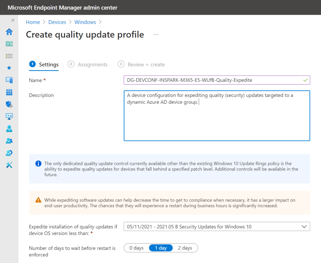Open Home from the sidebar icon
Viewport: 321px width, 263px height.
click(x=9, y=32)
